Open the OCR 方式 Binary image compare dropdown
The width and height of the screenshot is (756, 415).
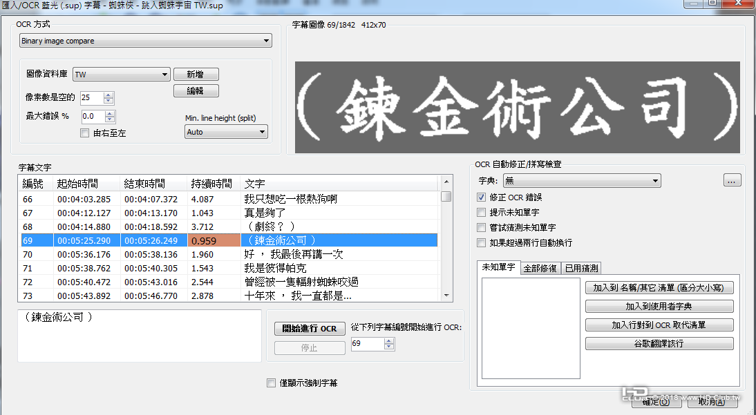(x=146, y=41)
